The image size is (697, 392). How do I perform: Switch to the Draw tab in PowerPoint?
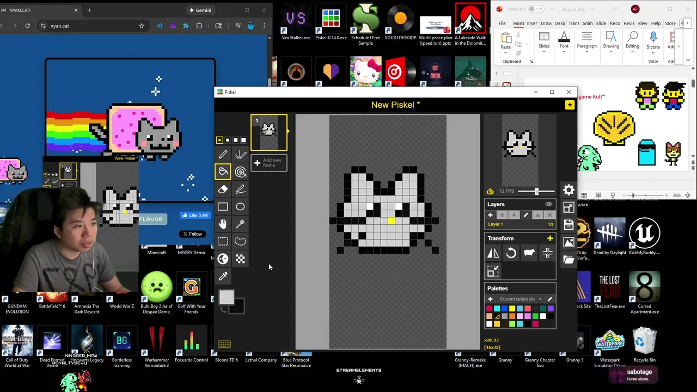click(546, 23)
